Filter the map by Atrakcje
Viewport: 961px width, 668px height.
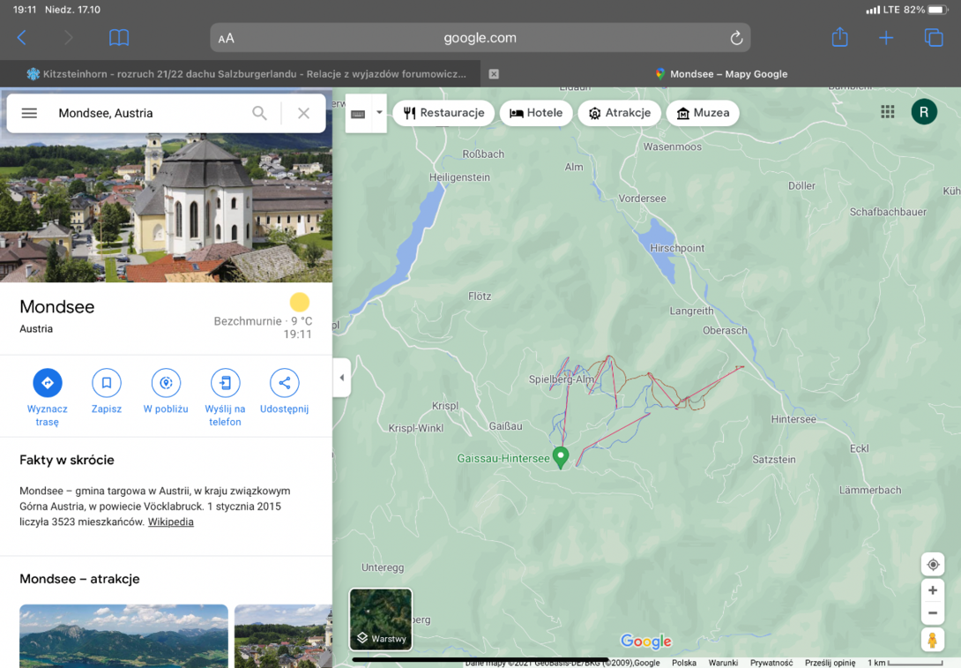pos(619,113)
